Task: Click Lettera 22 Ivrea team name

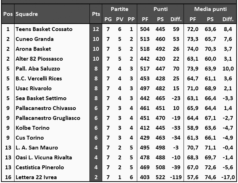Action: point(36,177)
